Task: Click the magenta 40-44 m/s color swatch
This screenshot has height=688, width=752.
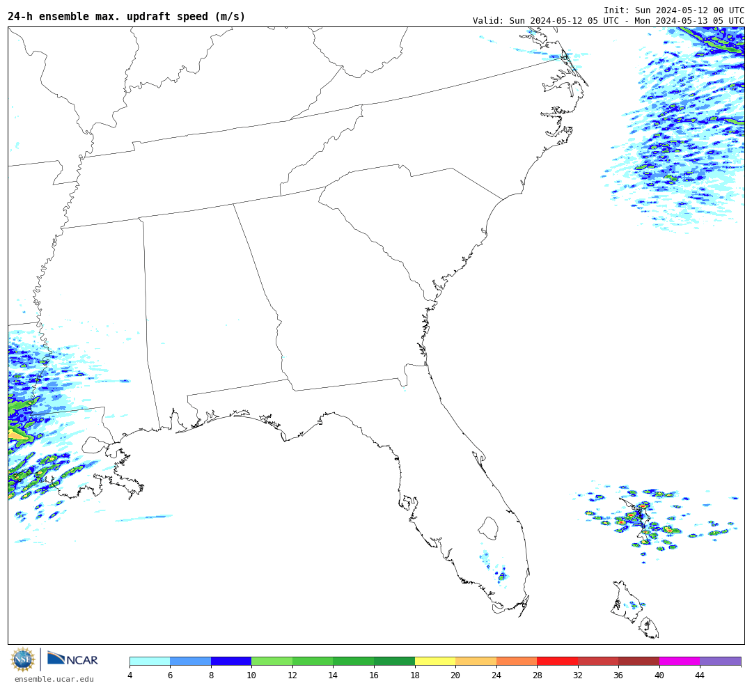Action: pos(680,662)
